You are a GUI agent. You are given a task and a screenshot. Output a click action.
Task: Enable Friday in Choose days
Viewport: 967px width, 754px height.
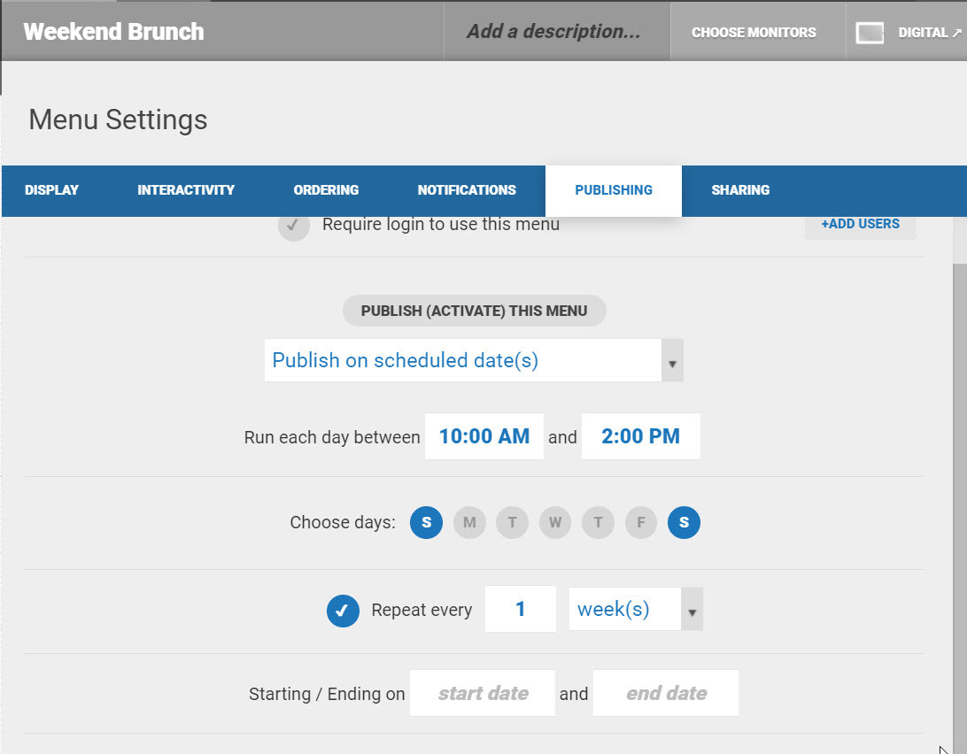click(x=641, y=522)
